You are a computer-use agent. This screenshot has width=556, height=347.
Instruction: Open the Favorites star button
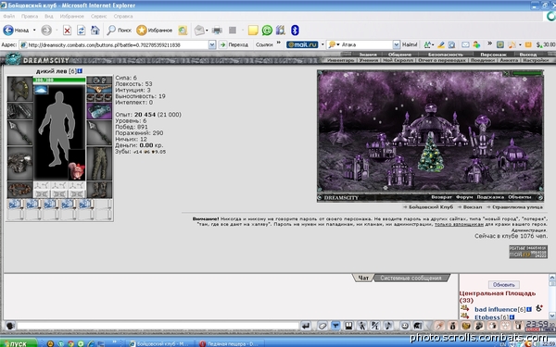coord(154,31)
